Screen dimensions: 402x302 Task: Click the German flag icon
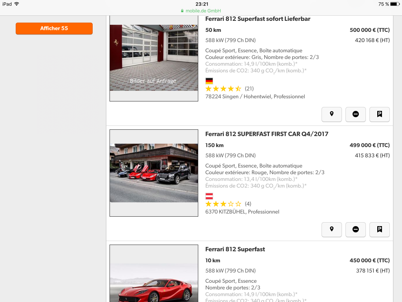pos(209,81)
